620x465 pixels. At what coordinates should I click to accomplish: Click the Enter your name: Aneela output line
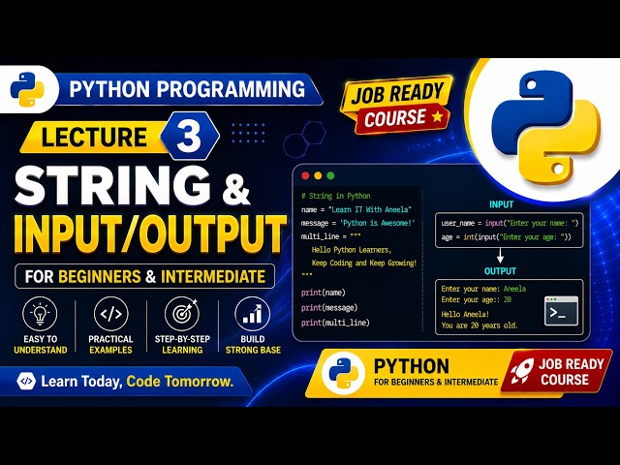pyautogui.click(x=483, y=289)
